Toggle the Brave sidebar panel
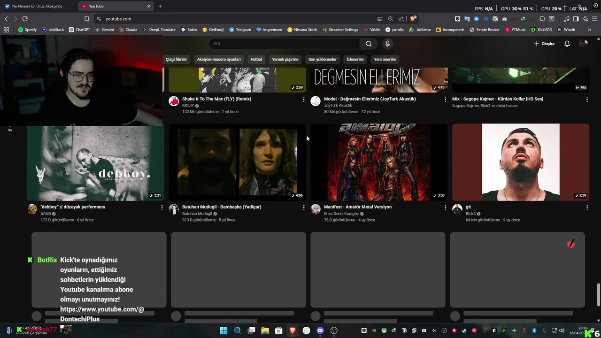 [x=576, y=19]
